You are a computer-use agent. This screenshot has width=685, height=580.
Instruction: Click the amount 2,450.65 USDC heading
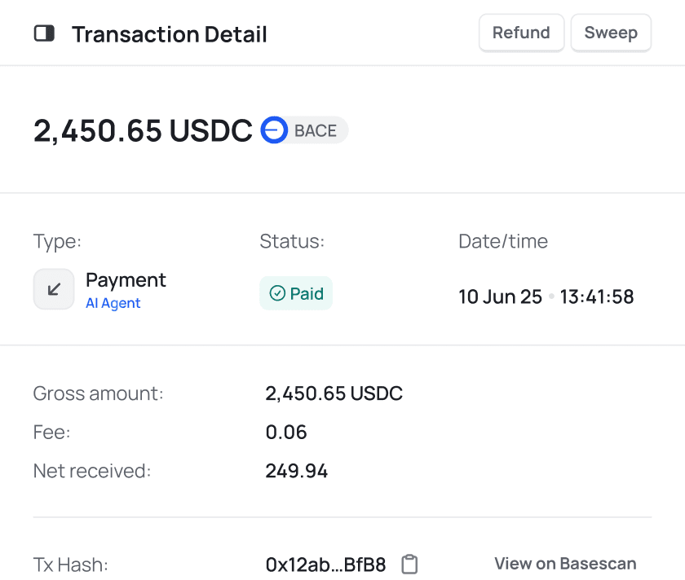click(143, 130)
